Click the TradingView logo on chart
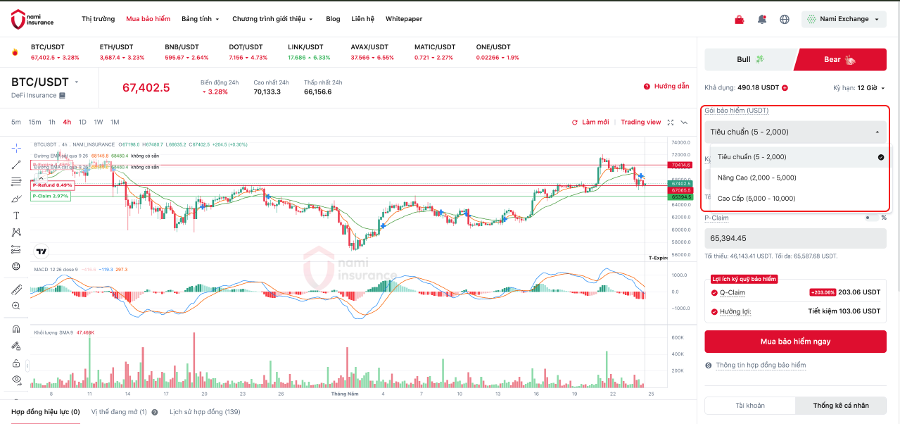The image size is (900, 424). tap(42, 251)
